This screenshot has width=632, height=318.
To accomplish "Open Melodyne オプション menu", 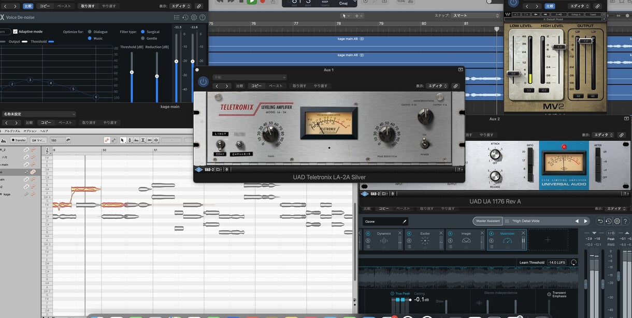I will (x=30, y=131).
